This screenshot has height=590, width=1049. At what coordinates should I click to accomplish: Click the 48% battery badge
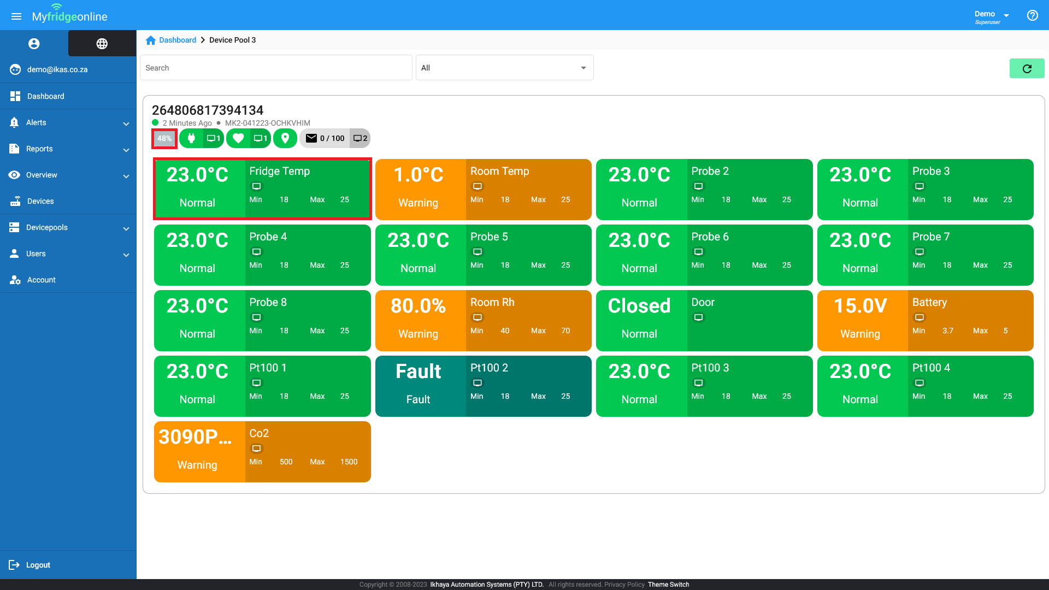coord(164,139)
